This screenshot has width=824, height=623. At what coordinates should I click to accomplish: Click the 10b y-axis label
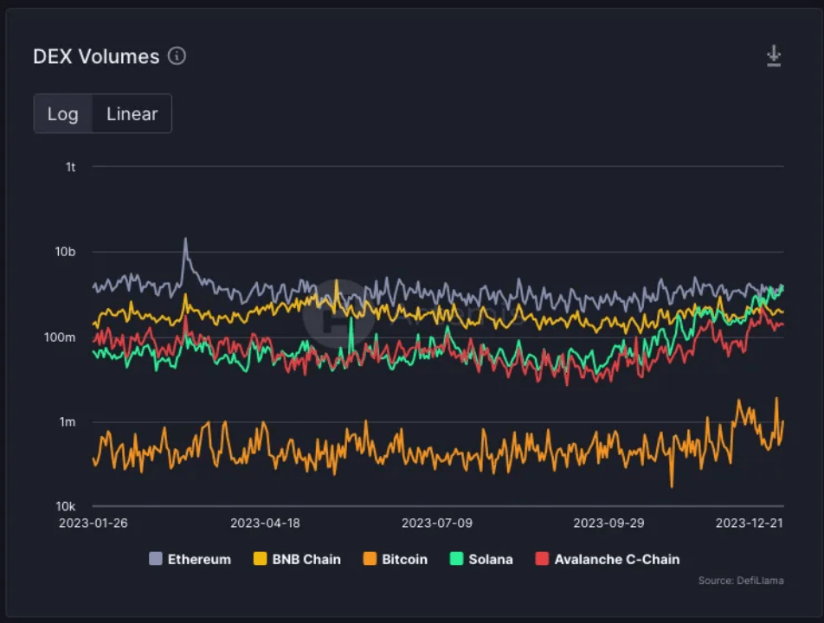pos(66,252)
